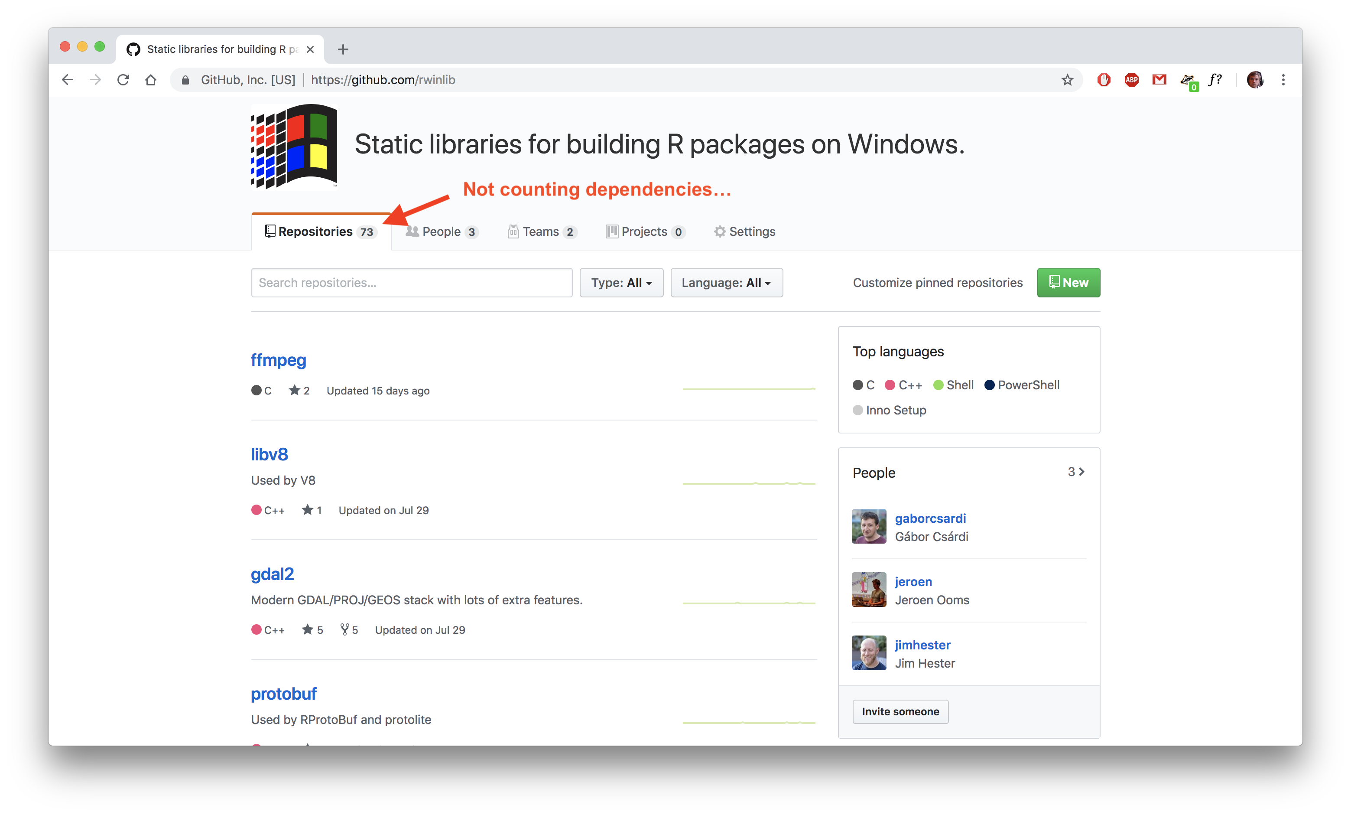The width and height of the screenshot is (1351, 815).
Task: Select the Type: All dropdown filter
Action: point(621,283)
